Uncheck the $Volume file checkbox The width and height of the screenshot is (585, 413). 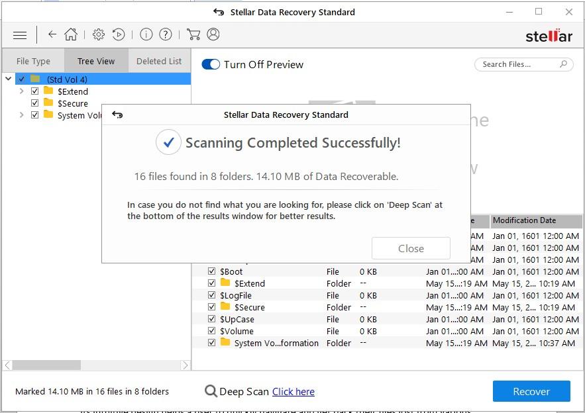pyautogui.click(x=211, y=331)
